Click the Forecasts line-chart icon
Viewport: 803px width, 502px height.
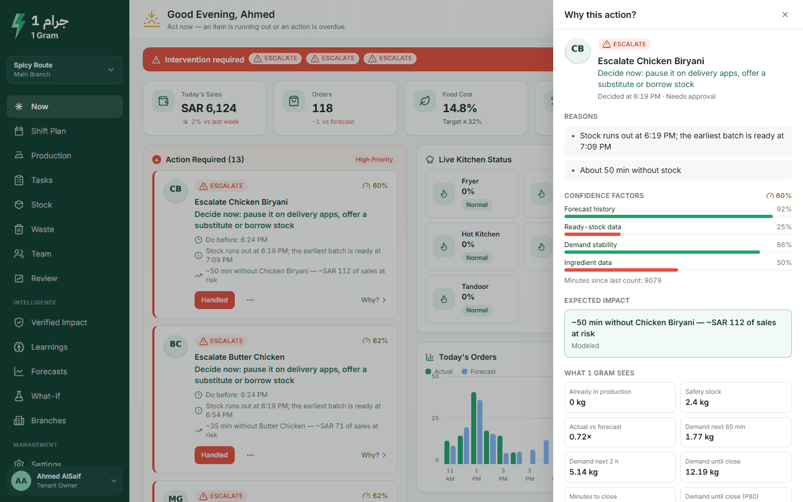coord(19,371)
